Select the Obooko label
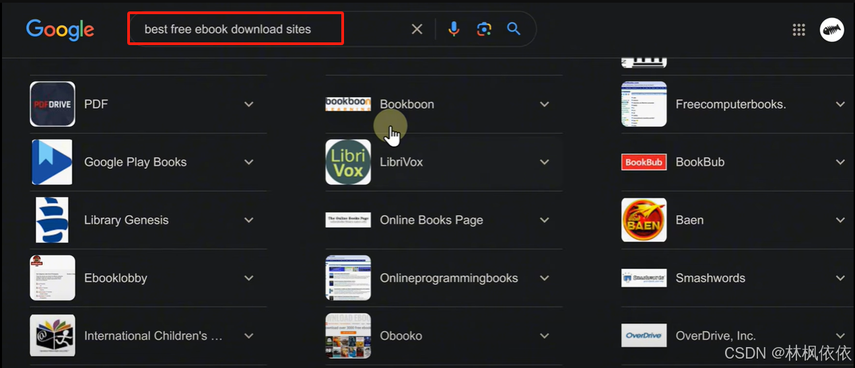 (401, 336)
